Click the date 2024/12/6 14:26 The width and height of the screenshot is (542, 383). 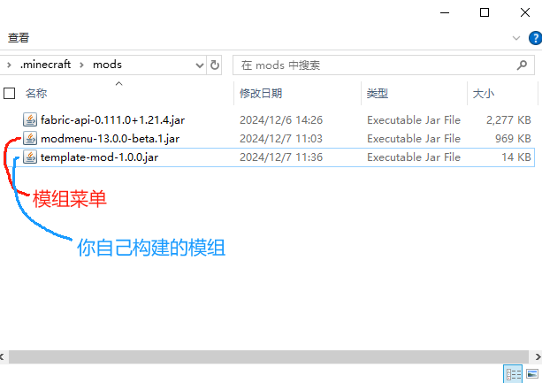pos(281,120)
